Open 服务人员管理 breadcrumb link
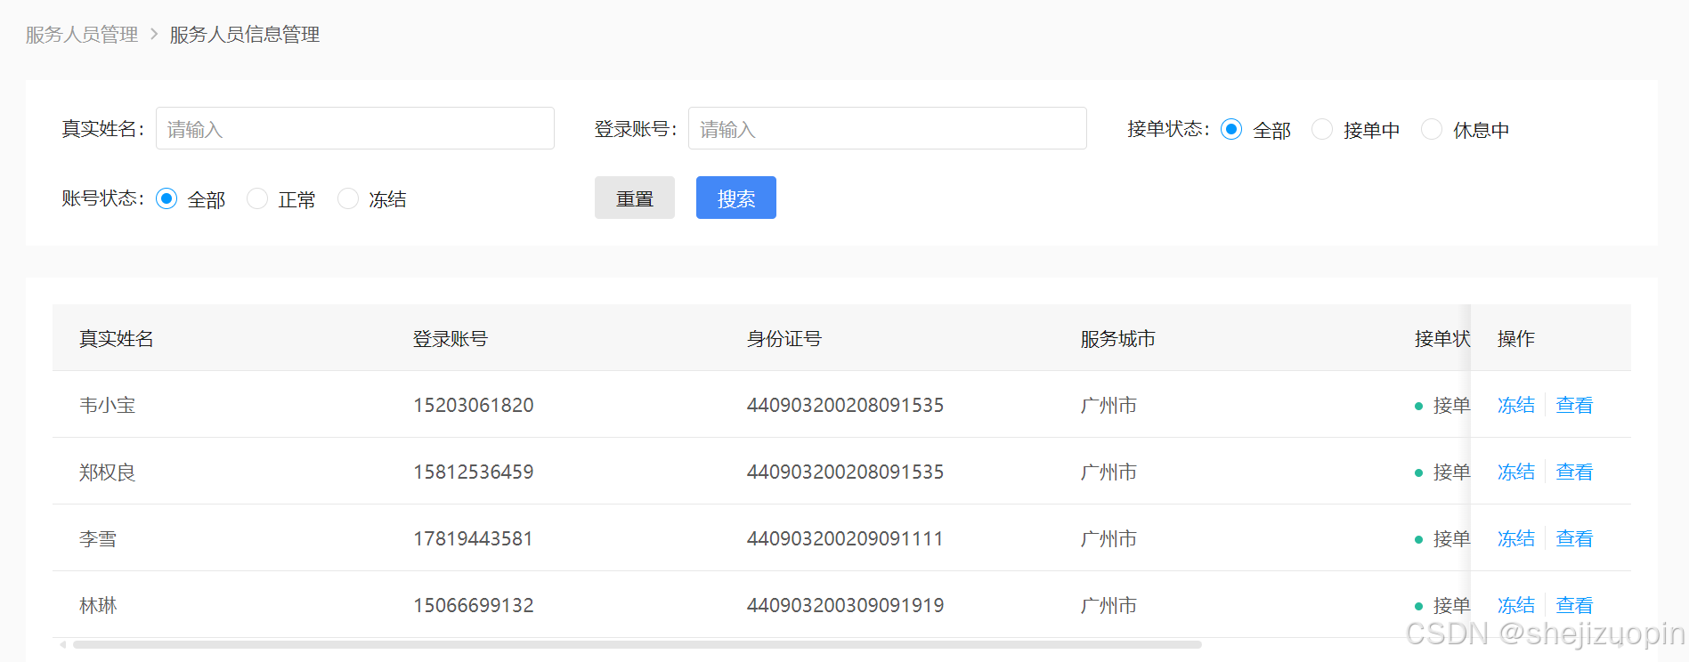Screen dimensions: 1689x662 pos(82,35)
